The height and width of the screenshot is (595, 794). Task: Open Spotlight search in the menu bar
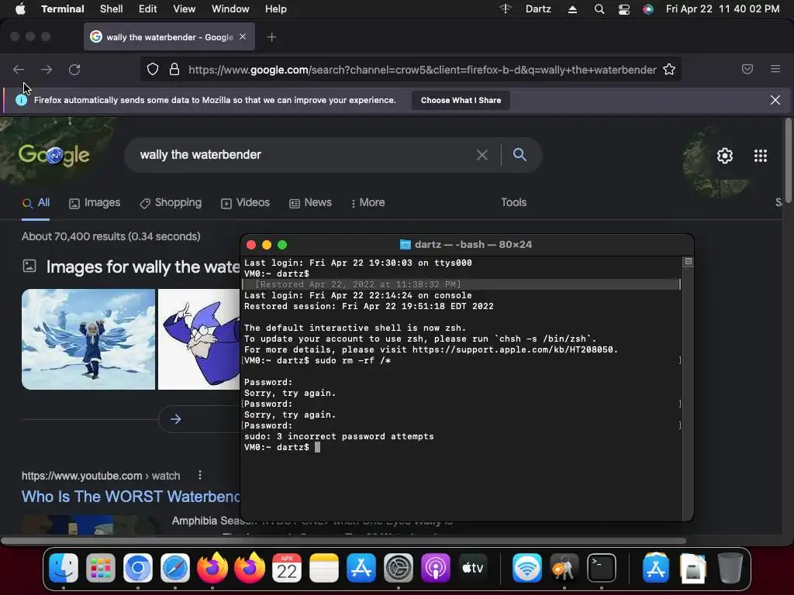599,9
